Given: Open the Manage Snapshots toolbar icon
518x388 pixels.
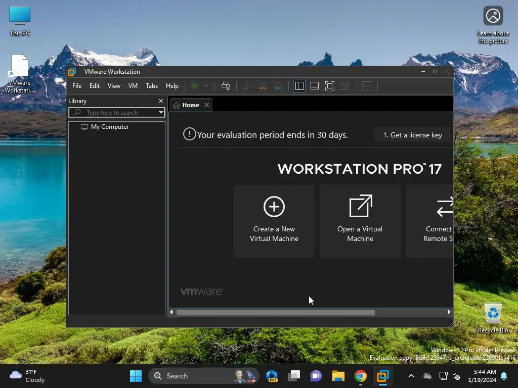Looking at the screenshot, I should (x=278, y=86).
